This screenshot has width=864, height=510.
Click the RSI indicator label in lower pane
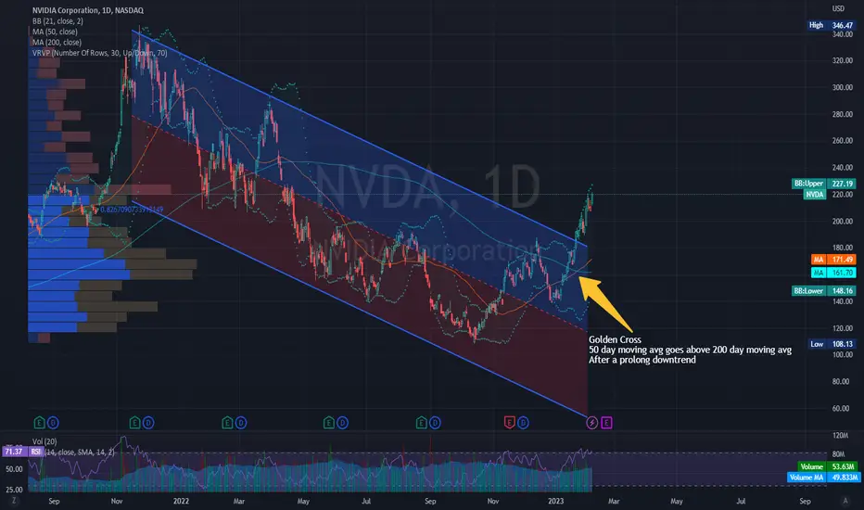(x=36, y=452)
